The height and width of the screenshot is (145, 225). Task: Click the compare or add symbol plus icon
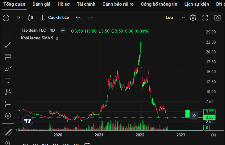pyautogui.click(x=6, y=18)
